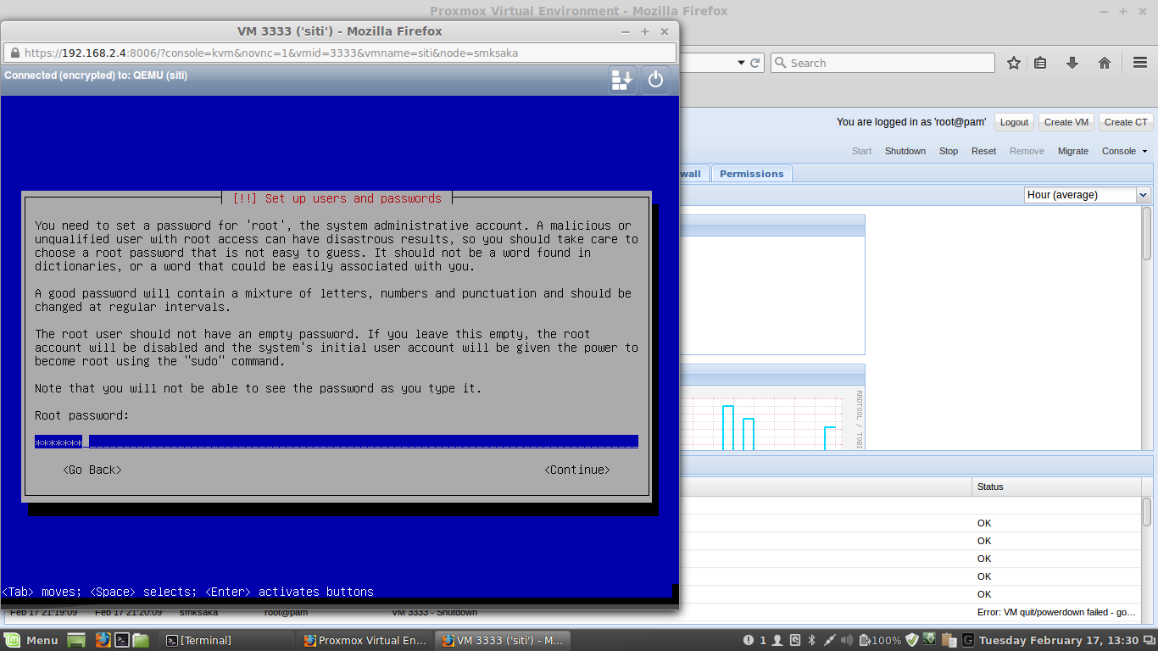1158x651 pixels.
Task: Click the Stop VM button
Action: 949,151
